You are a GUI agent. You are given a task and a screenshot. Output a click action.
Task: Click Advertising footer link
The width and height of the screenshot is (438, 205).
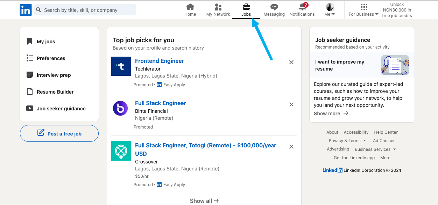(x=338, y=149)
